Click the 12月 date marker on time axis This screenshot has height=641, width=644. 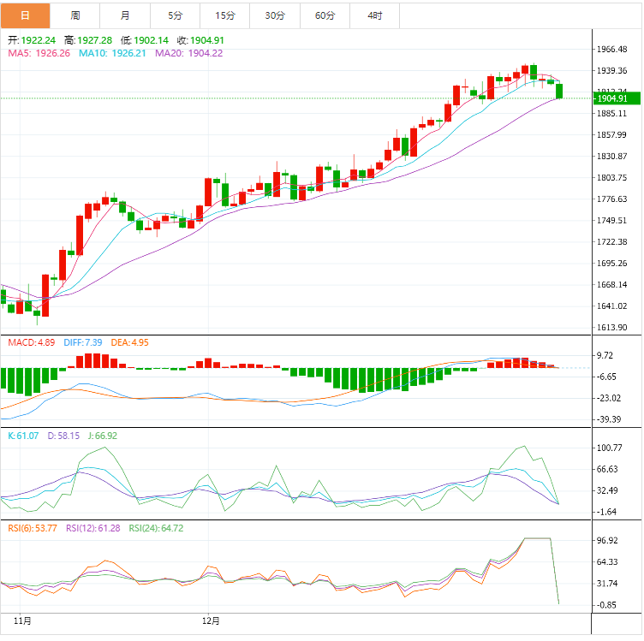click(212, 620)
